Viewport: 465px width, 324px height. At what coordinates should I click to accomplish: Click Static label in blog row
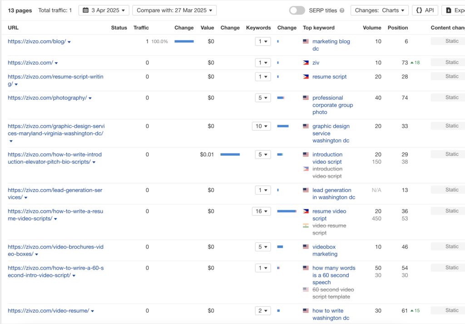click(452, 41)
